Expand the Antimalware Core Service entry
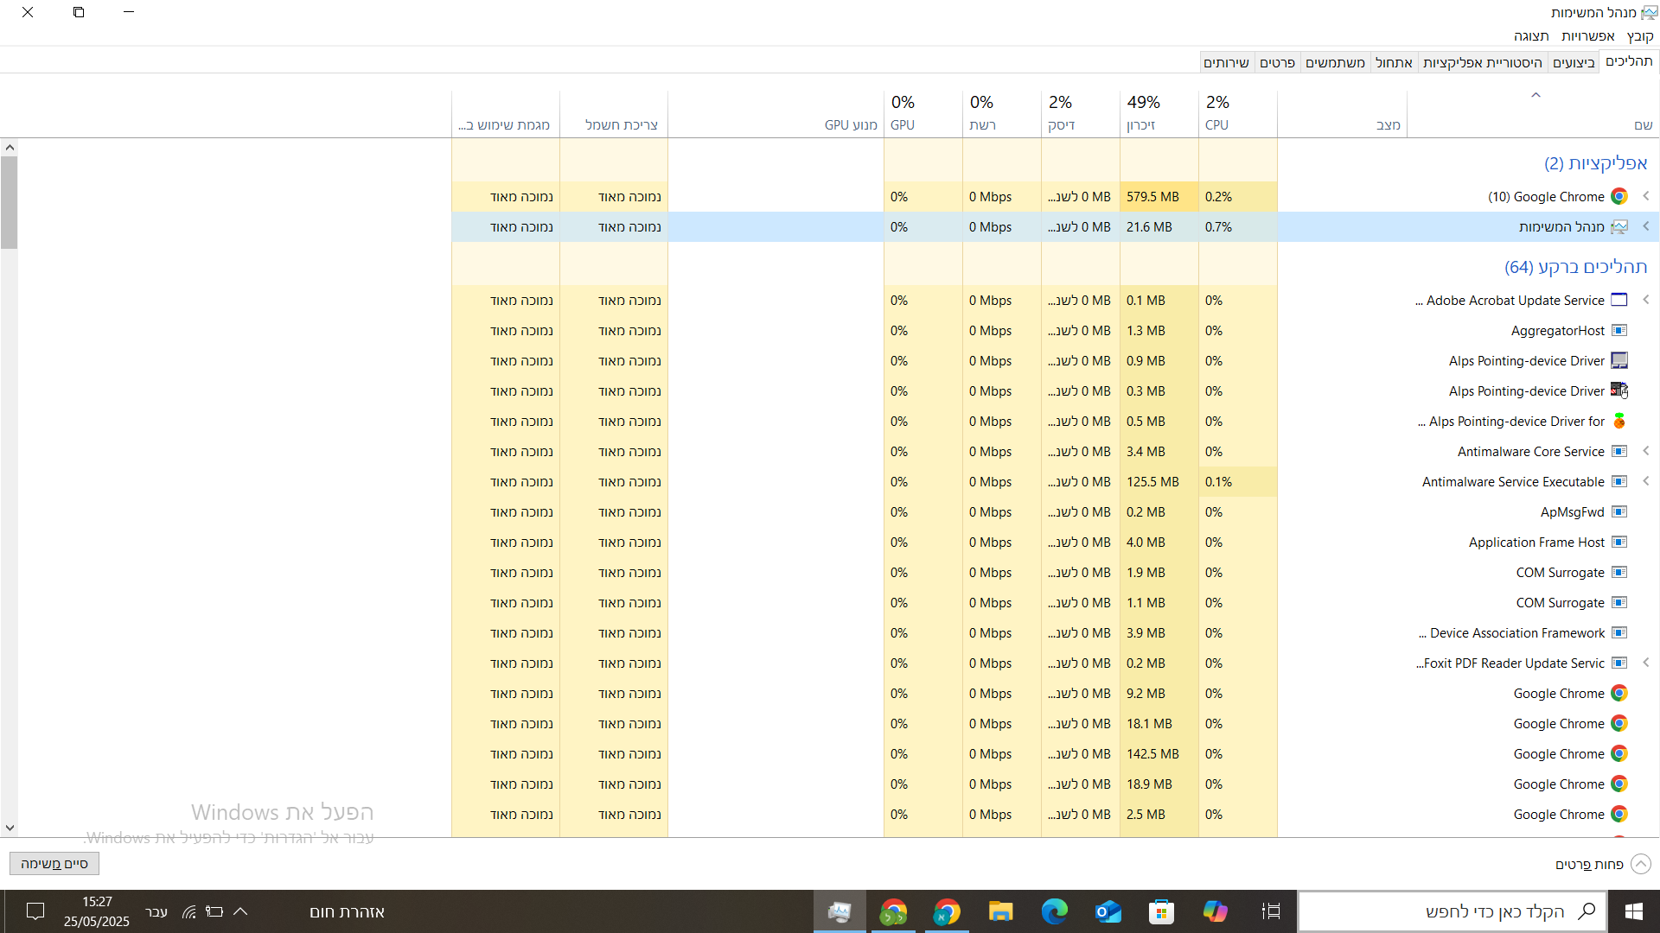Screen dimensions: 1660x933 (x=1646, y=452)
